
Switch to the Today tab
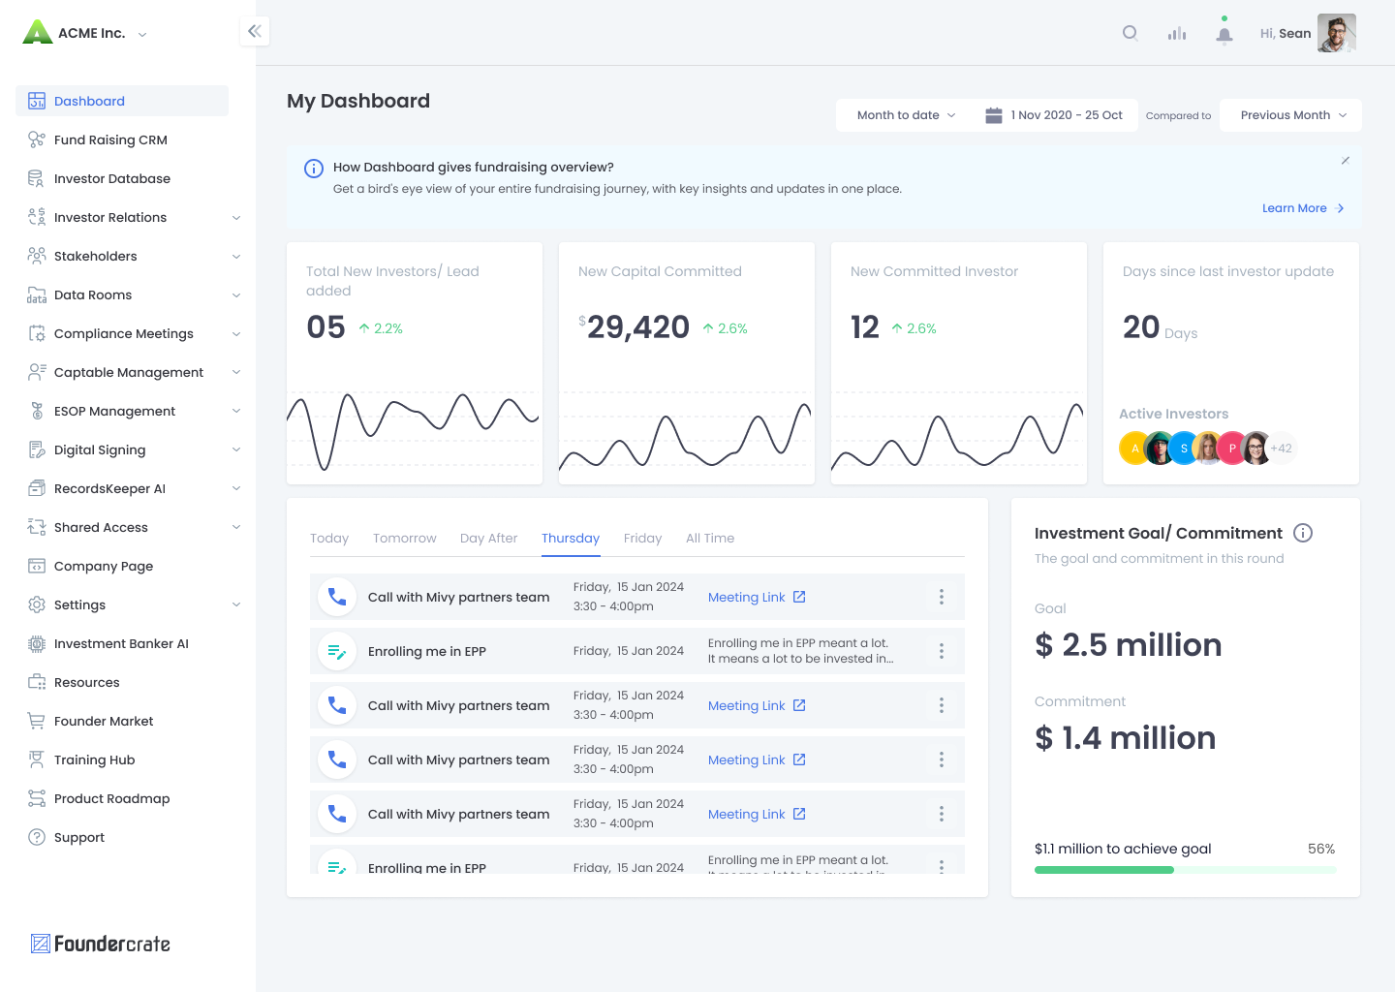[x=329, y=539]
